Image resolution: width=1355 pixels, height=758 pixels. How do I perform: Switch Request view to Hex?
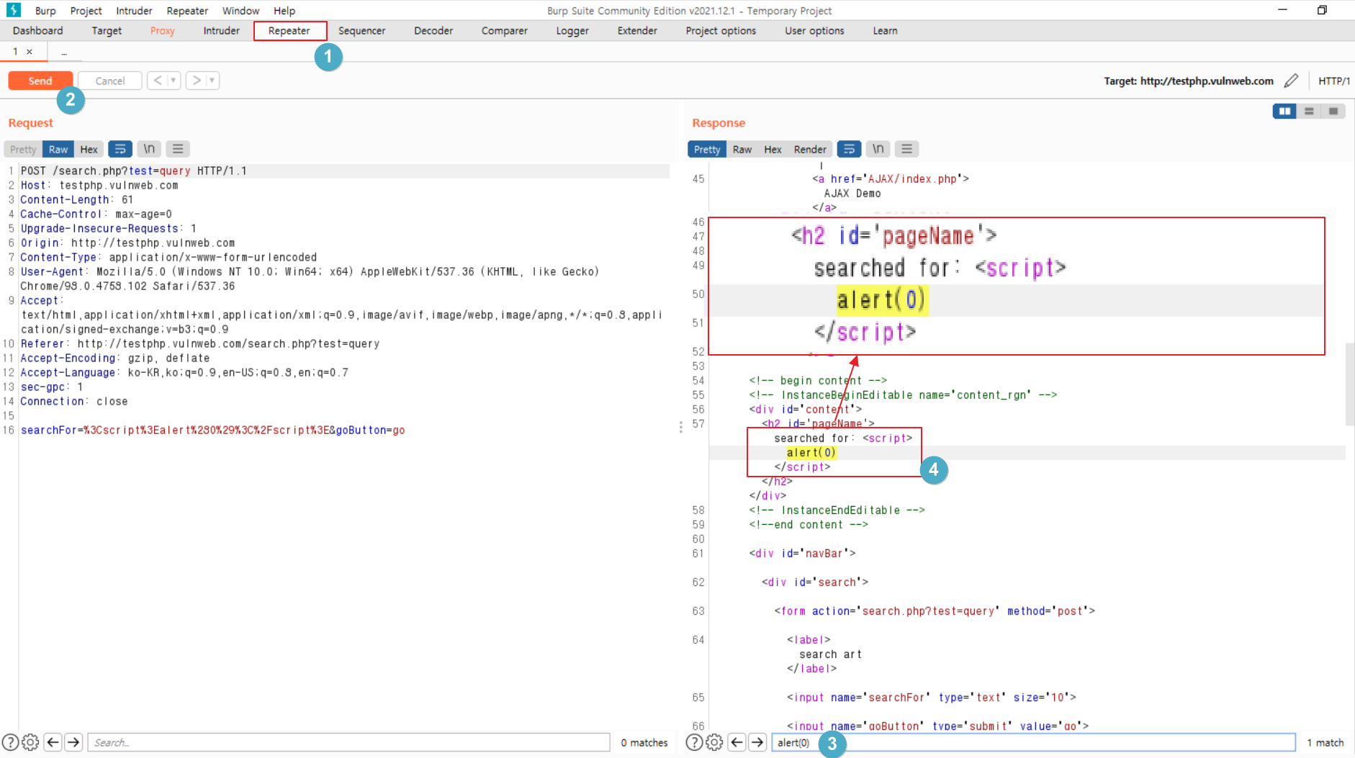tap(89, 149)
